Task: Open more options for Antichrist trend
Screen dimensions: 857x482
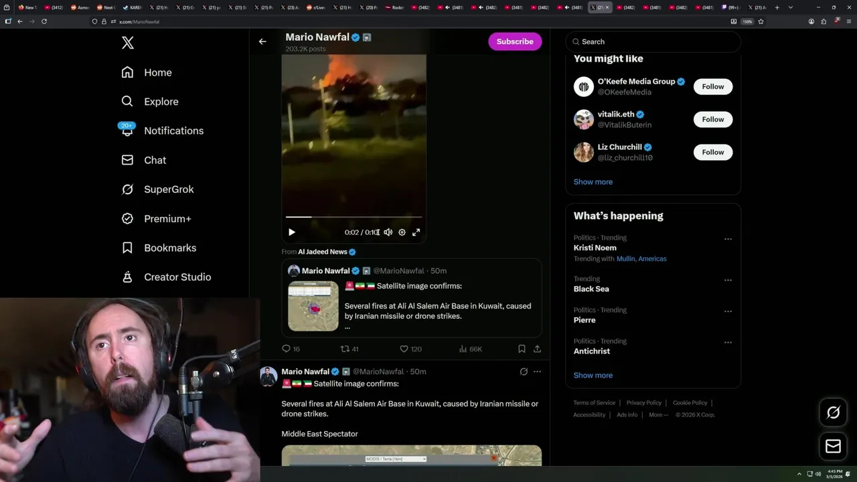Action: click(x=728, y=342)
